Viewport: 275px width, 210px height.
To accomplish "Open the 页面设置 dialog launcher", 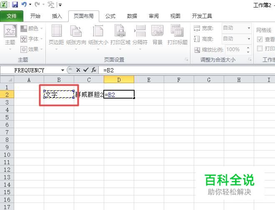I will pyautogui.click(x=186, y=60).
